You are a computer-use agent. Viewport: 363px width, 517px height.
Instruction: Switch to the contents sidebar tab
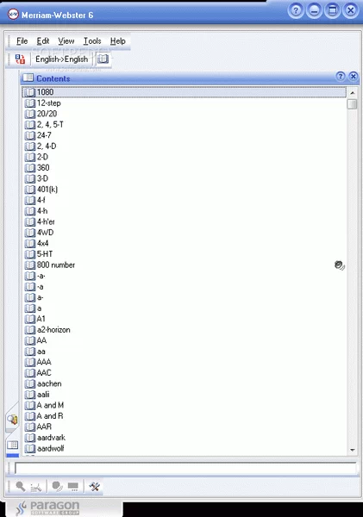(13, 445)
